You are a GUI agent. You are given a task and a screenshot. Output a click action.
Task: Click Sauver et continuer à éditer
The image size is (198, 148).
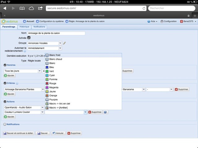point(18,133)
